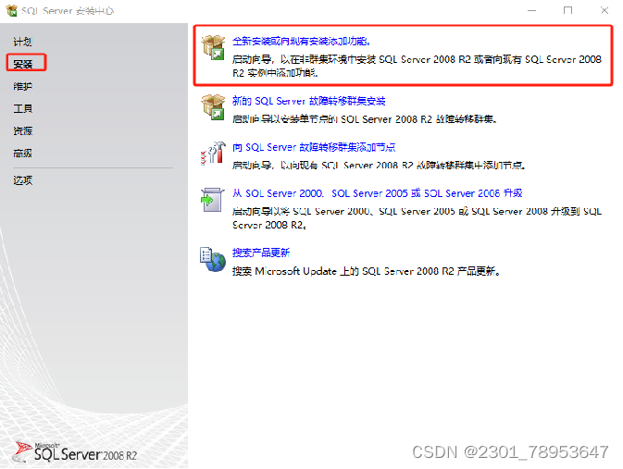Click the upgrade from SQL Server 2000 link
The height and width of the screenshot is (469, 623).
(378, 193)
